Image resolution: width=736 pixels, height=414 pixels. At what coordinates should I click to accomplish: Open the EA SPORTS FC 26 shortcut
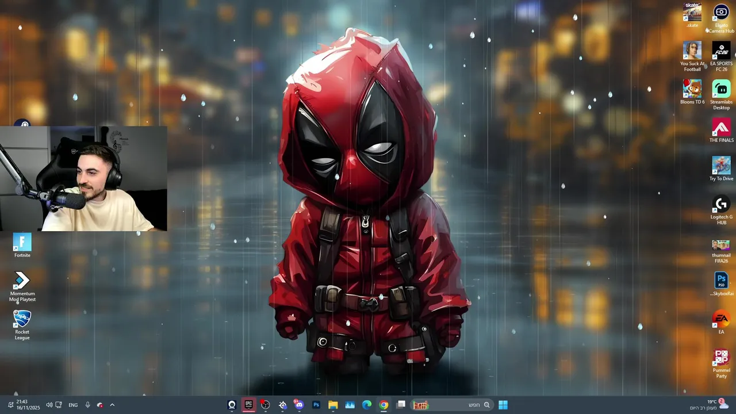pyautogui.click(x=721, y=57)
